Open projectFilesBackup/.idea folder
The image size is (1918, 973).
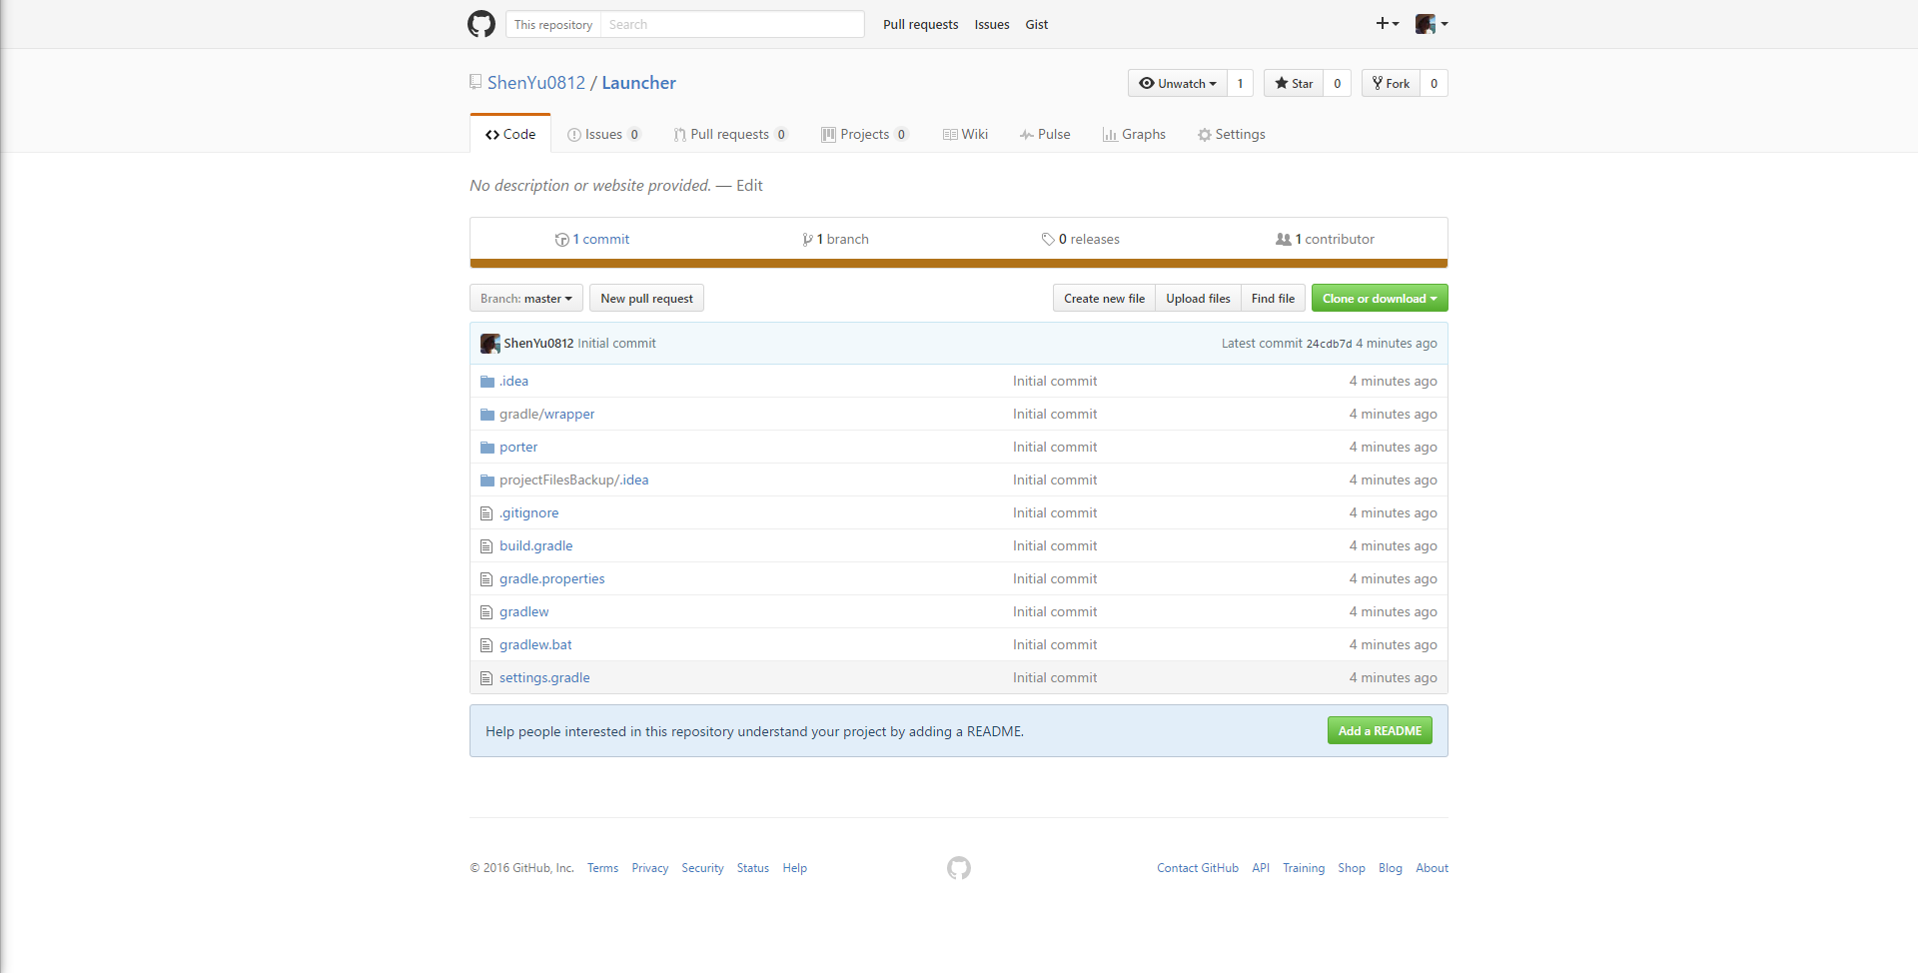tap(573, 480)
